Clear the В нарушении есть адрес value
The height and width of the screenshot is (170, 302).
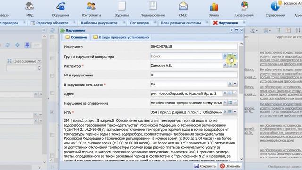[x=230, y=84]
